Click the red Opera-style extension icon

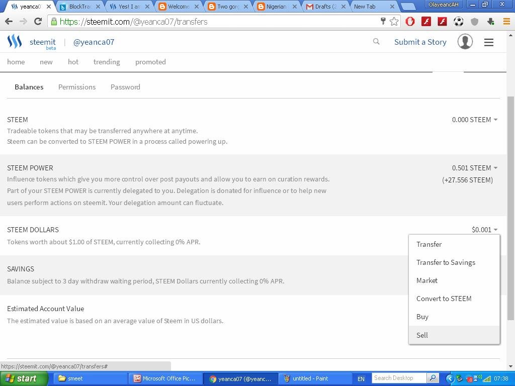410,22
